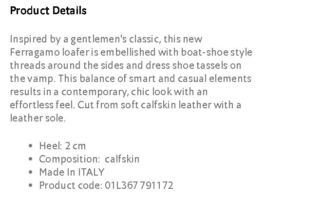322x201 pixels.
Task: Select the Composition: calfskin list item
Action: pyautogui.click(x=89, y=159)
